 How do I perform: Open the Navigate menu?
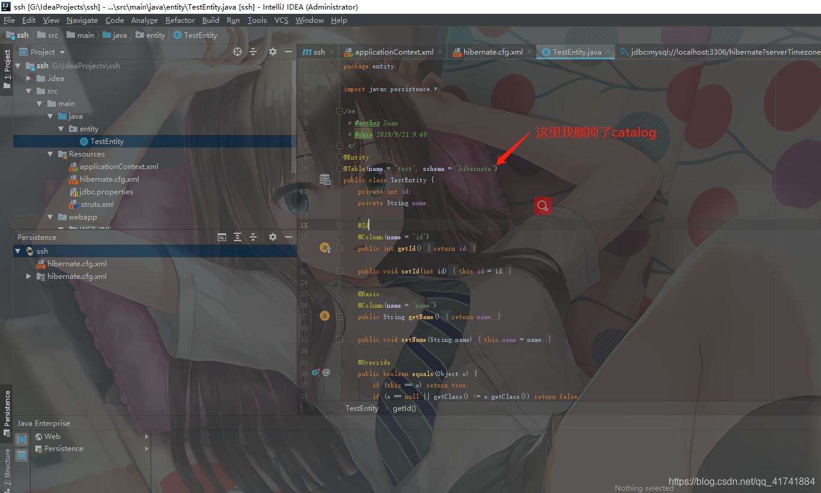82,20
